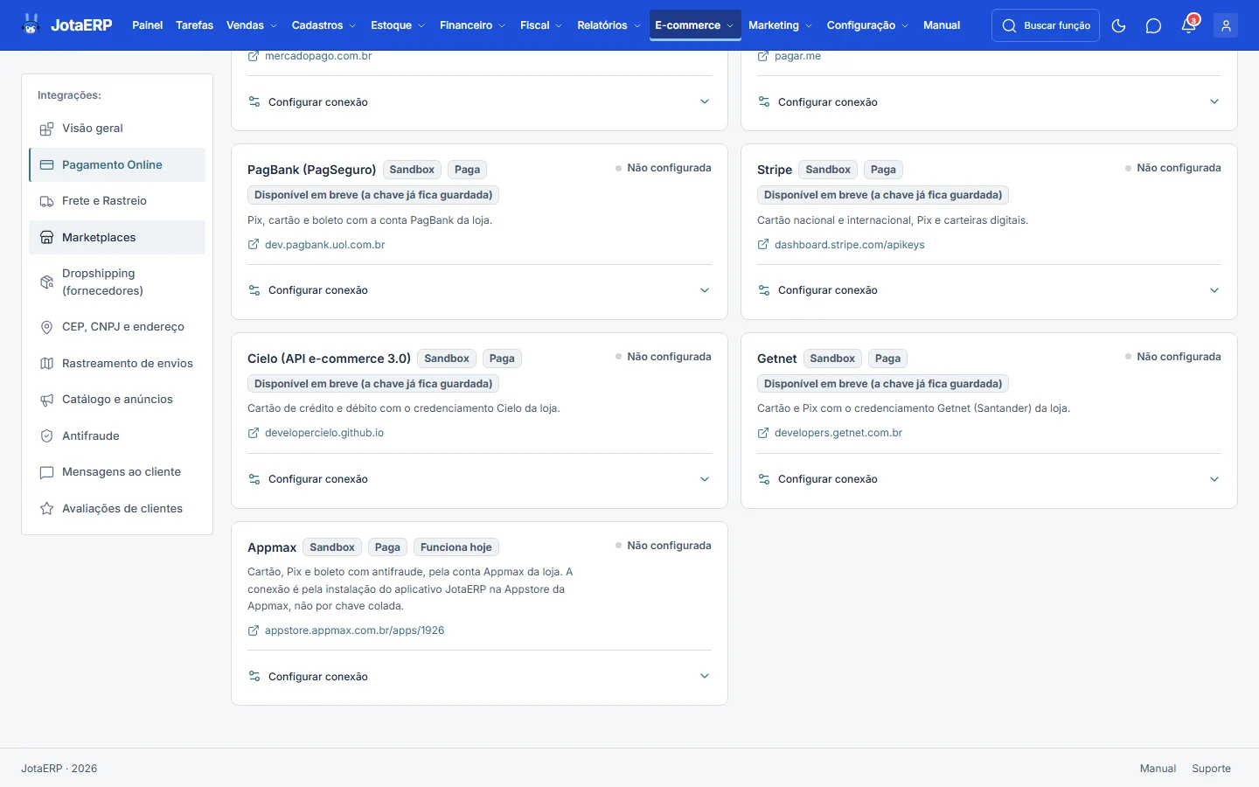
Task: Open the Financeiro menu
Action: click(472, 25)
